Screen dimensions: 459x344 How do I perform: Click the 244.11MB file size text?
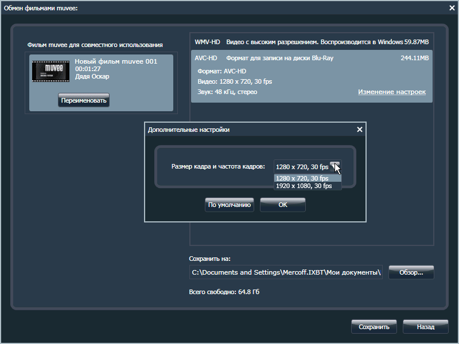414,58
